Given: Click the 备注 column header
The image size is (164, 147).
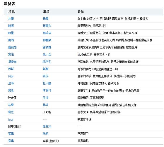Looking at the screenshot, I should pyautogui.click(x=81, y=11).
